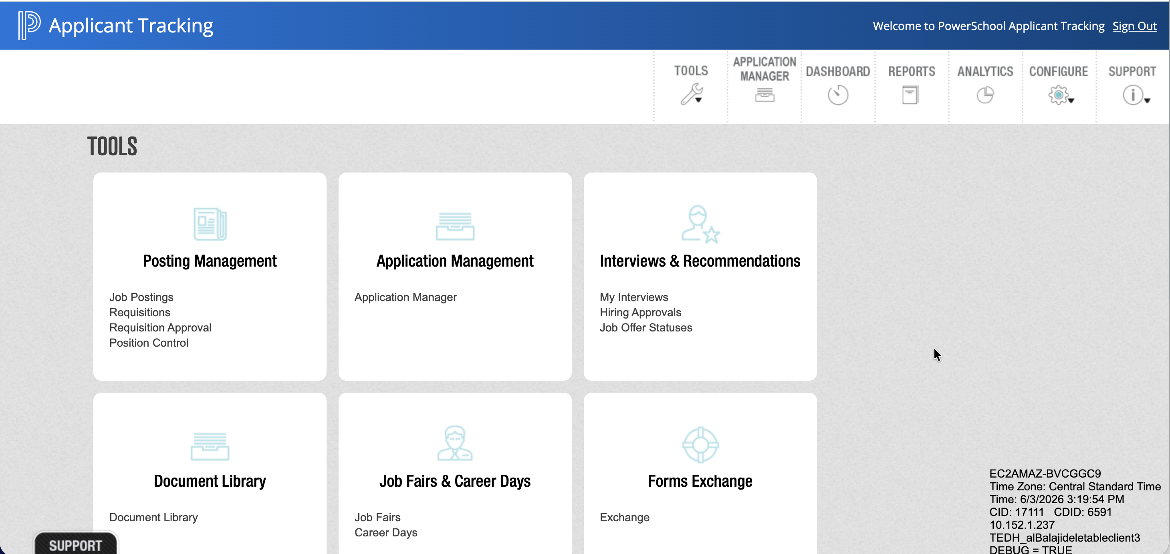
Task: Open the Job Postings link
Action: coord(141,297)
